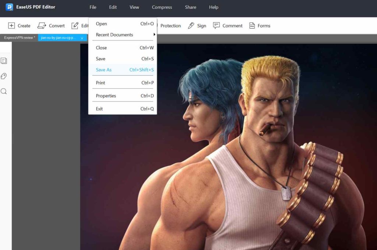This screenshot has width=377, height=250.
Task: Close the jian-xu document tab
Action: tap(82, 38)
